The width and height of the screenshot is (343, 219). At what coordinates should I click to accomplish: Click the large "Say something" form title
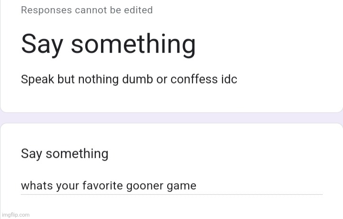pyautogui.click(x=108, y=44)
